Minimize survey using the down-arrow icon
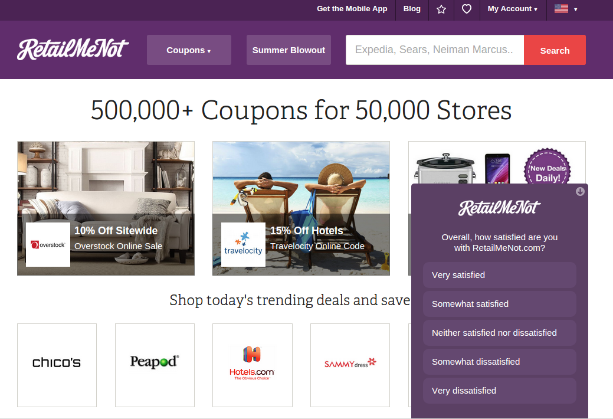The image size is (613, 419). pyautogui.click(x=580, y=191)
